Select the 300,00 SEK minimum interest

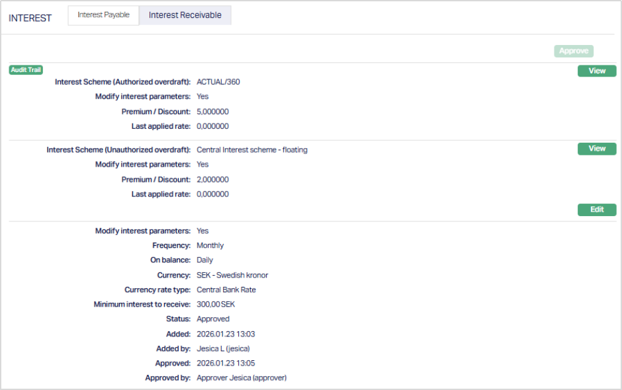[x=215, y=305]
